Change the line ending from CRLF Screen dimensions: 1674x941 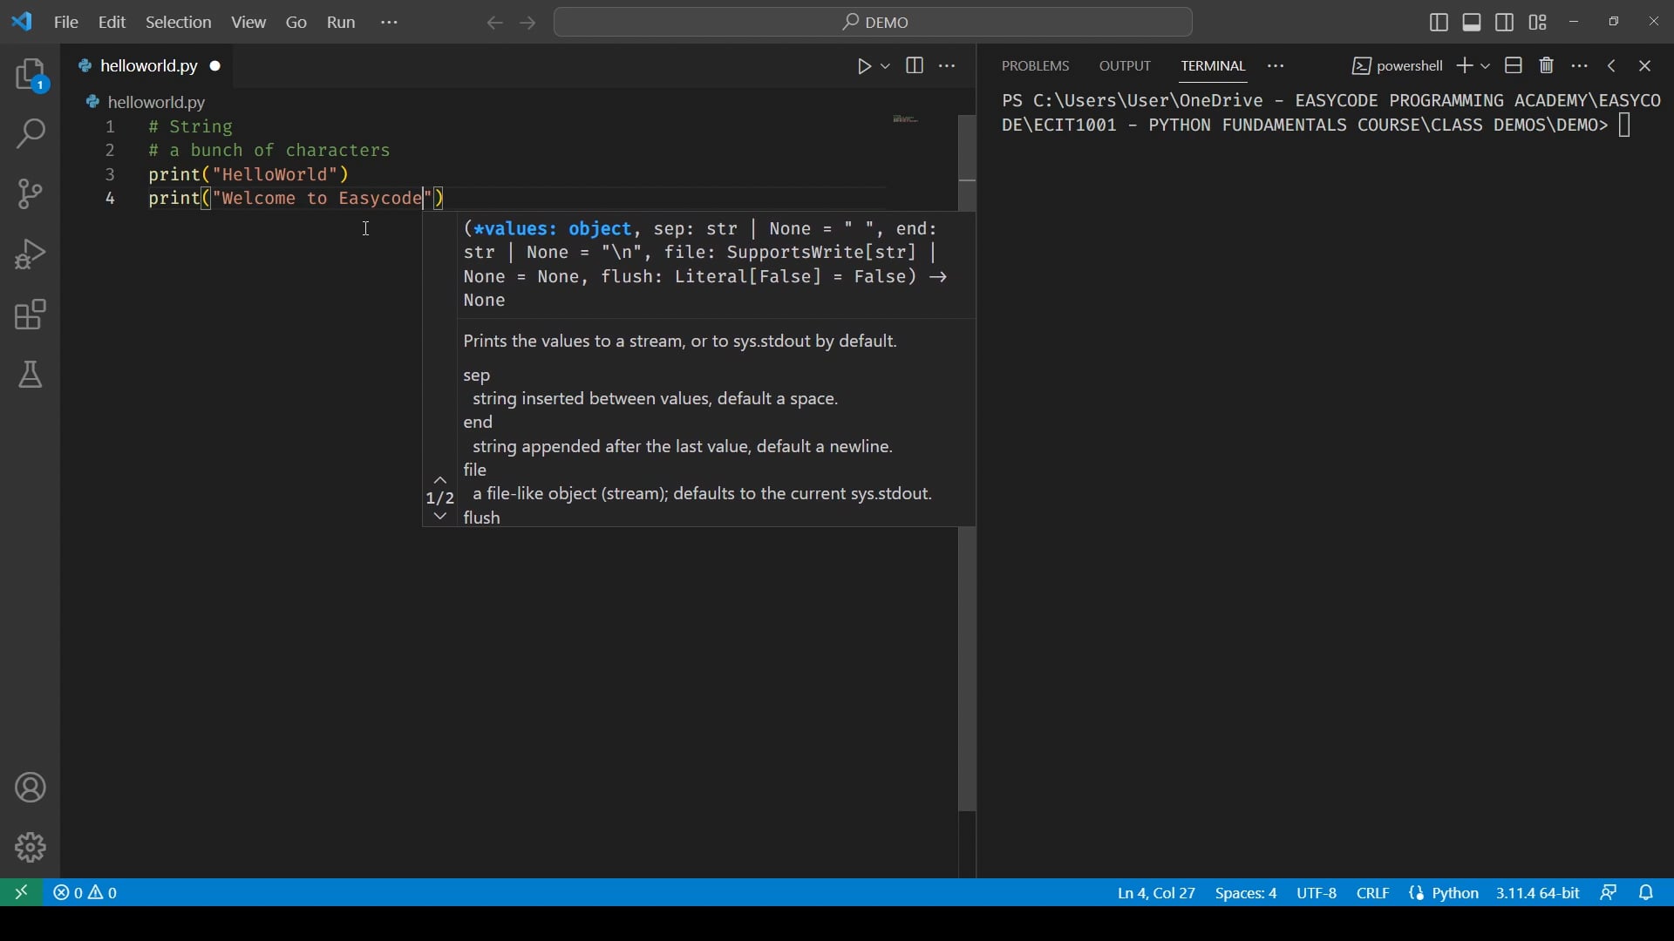[1373, 893]
